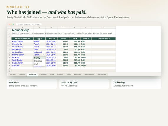Click the Member / family column header cell
This screenshot has height=126, width=168.
click(x=22, y=39)
